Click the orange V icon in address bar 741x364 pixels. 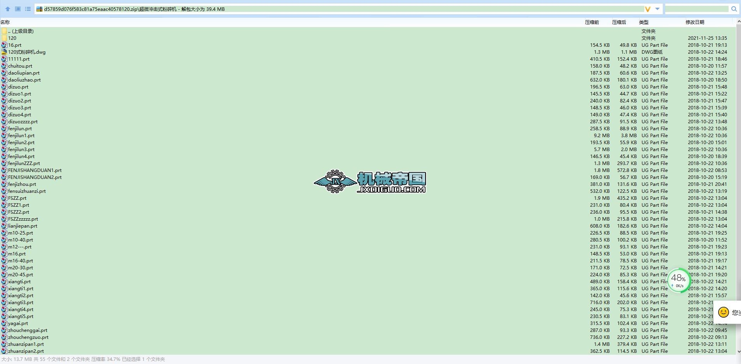click(647, 9)
